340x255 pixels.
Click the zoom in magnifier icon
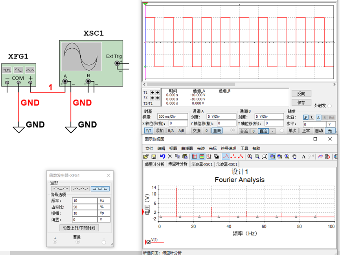click(x=250, y=156)
